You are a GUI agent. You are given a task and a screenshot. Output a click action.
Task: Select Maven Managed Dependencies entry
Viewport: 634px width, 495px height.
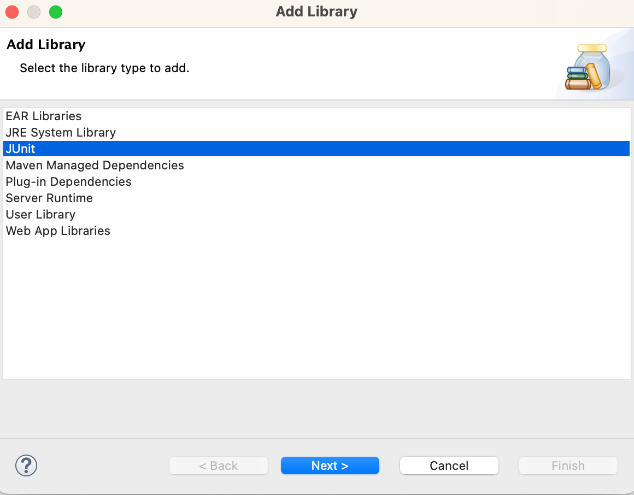pos(316,165)
